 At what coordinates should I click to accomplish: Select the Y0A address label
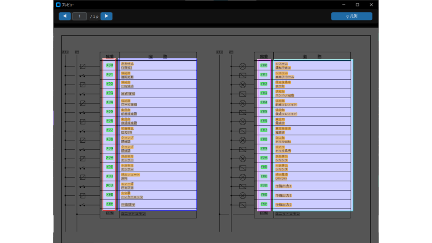tap(264, 158)
